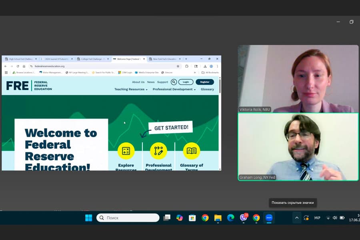Open the About Us link
This screenshot has height=240, width=360.
tap(138, 82)
